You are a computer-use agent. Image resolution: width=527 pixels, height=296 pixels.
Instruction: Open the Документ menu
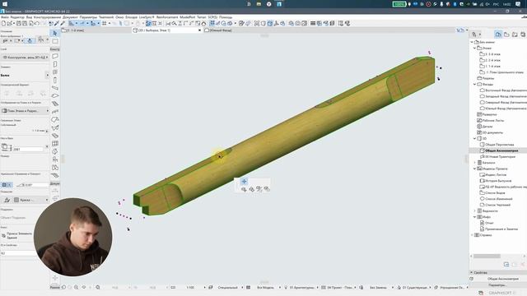70,17
